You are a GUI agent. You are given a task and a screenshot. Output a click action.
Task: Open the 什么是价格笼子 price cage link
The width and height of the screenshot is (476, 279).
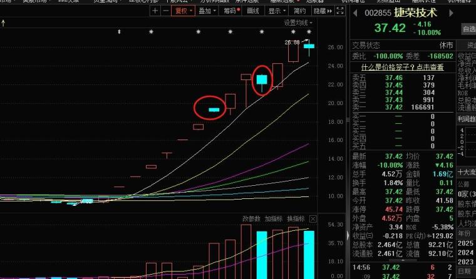(x=402, y=67)
